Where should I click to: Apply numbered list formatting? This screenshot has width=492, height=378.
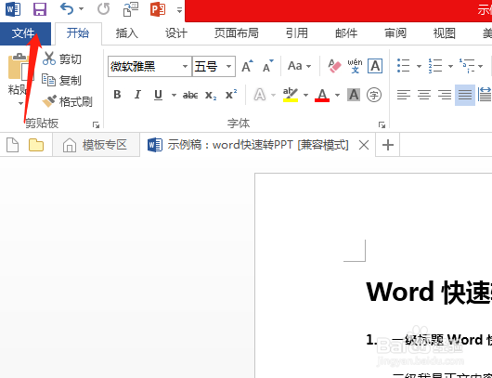coord(435,66)
